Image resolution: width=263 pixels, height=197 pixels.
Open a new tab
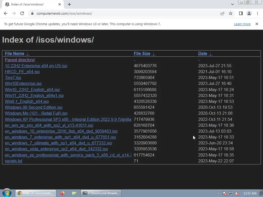69,4
